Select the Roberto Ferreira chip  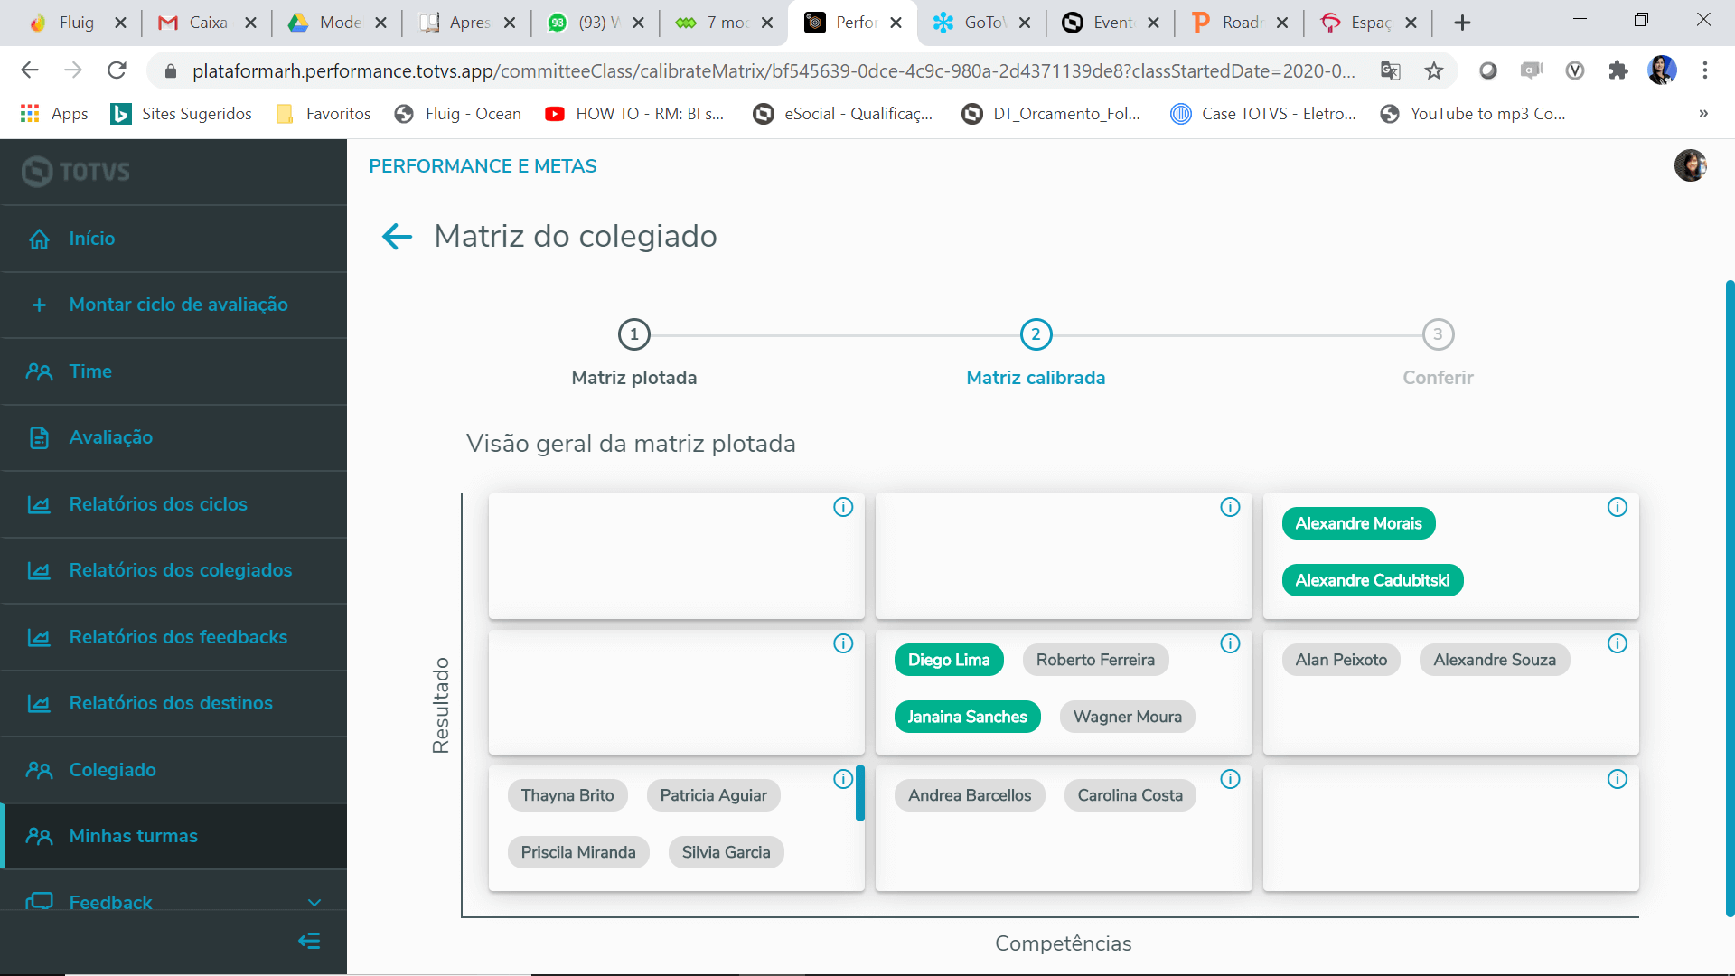pos(1095,660)
